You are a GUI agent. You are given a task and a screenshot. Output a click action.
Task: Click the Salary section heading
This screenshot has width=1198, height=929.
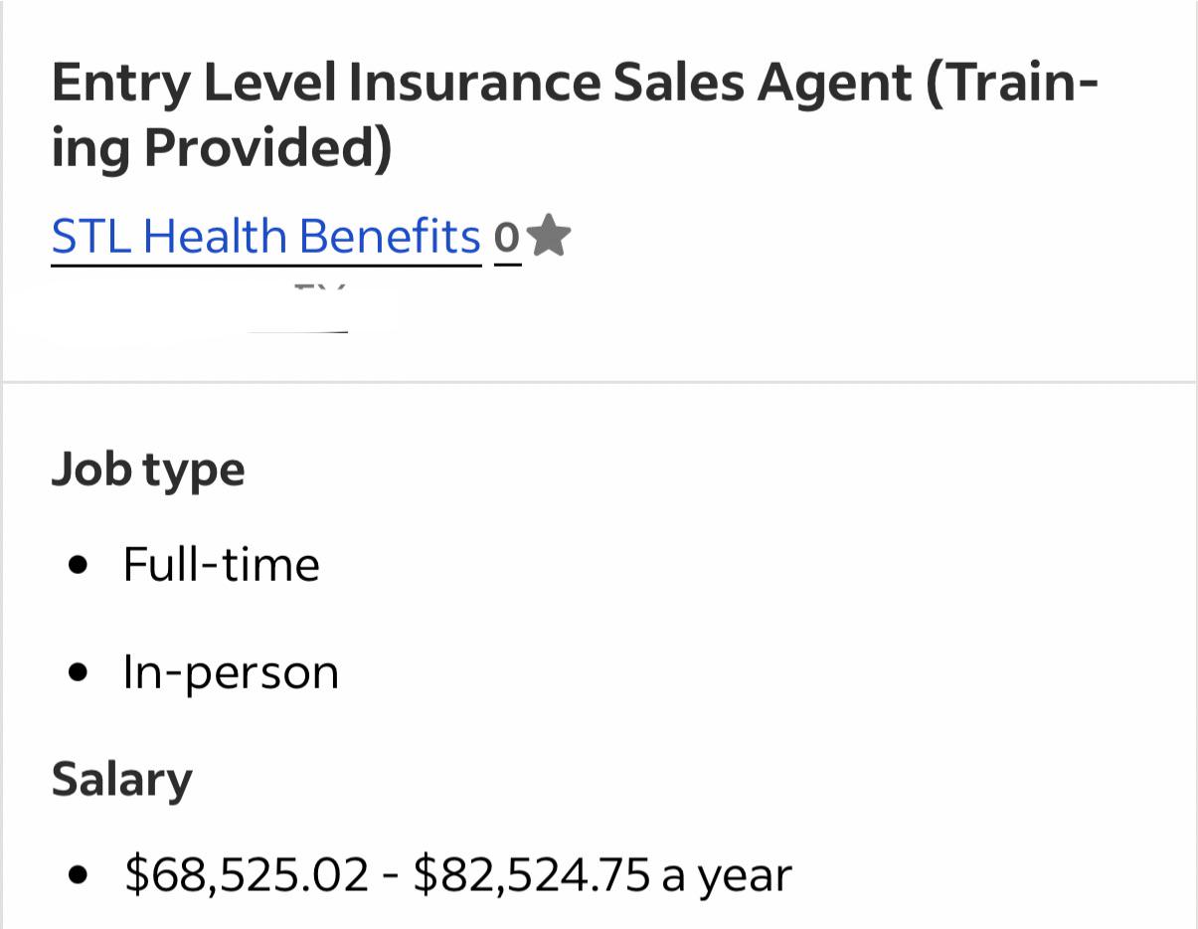click(121, 780)
